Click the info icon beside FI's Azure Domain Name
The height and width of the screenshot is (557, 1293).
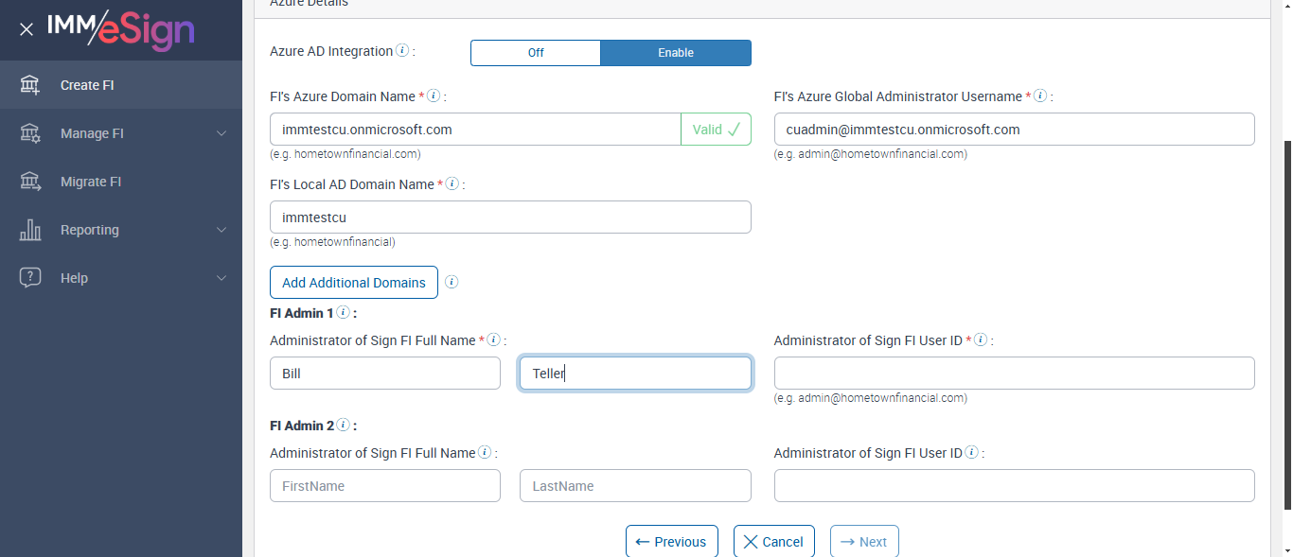434,96
